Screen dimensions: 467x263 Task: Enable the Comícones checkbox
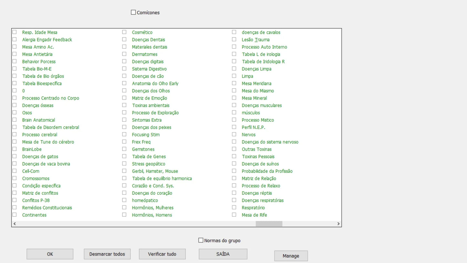tap(133, 13)
